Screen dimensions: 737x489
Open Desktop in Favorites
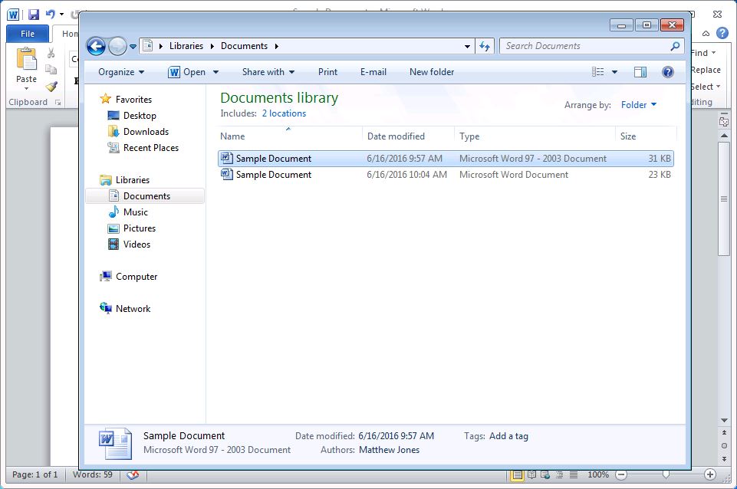tap(132, 116)
